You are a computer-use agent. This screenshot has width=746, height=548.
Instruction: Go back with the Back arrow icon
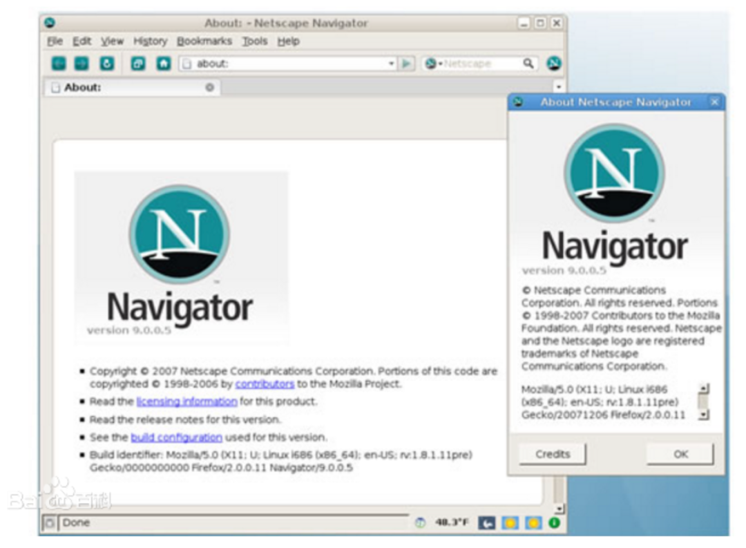59,64
